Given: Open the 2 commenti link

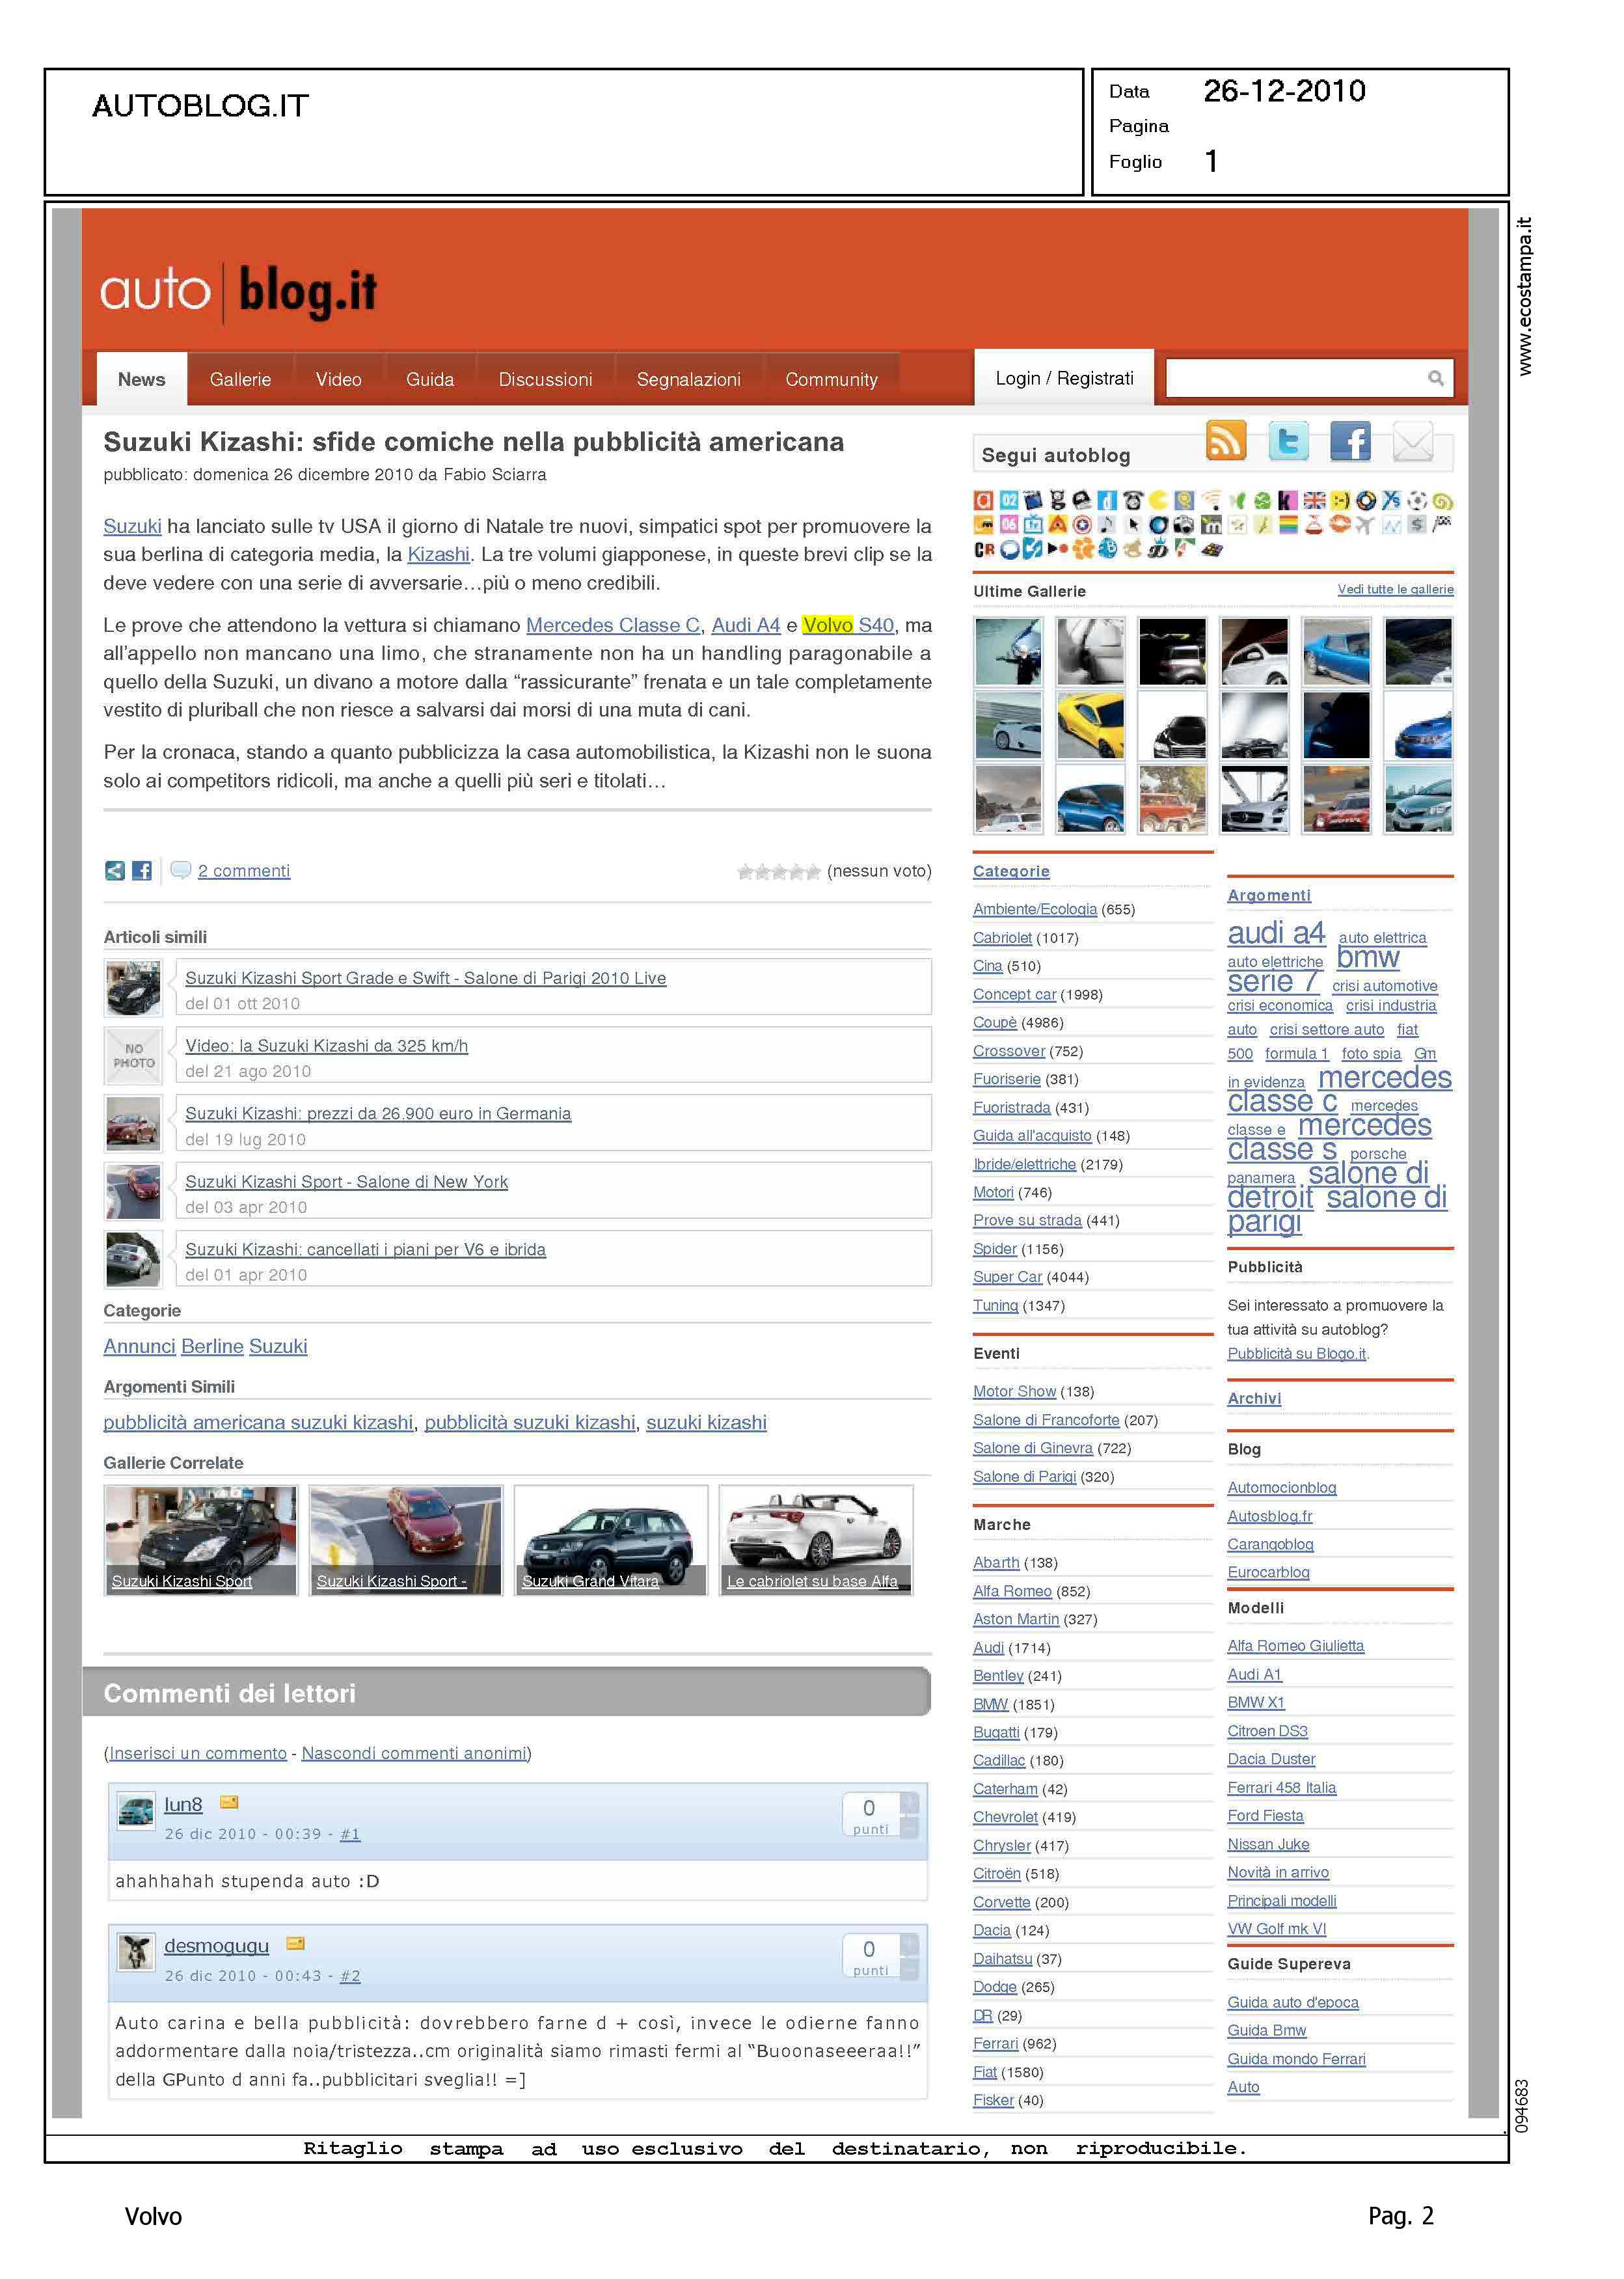Looking at the screenshot, I should [244, 871].
